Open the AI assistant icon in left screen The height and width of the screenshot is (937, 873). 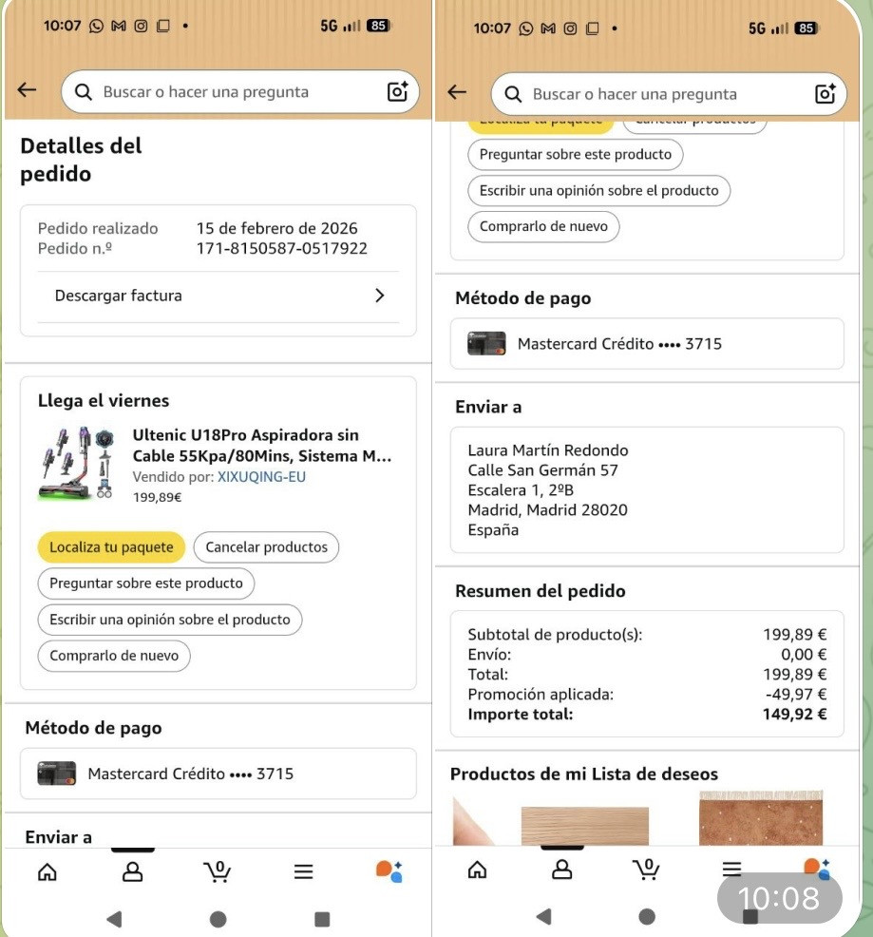[389, 871]
